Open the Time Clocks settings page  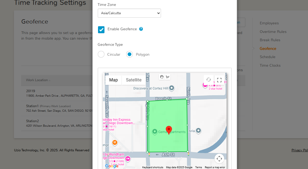point(270,65)
